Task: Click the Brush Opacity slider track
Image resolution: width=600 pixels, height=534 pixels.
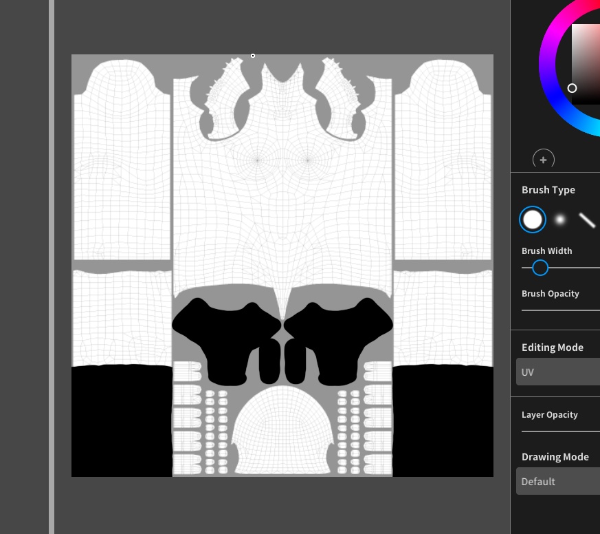Action: point(561,310)
